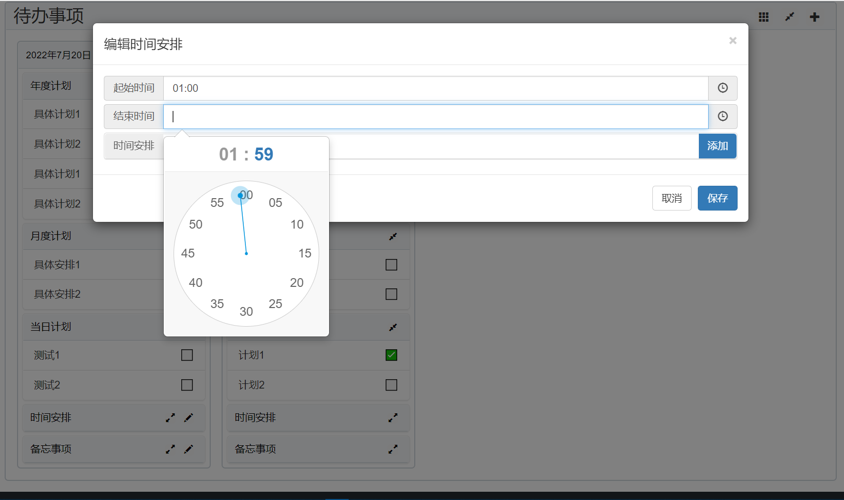Screen dimensions: 844x500
Task: Click the 起始时间 input field showing 01:00
Action: (x=435, y=88)
